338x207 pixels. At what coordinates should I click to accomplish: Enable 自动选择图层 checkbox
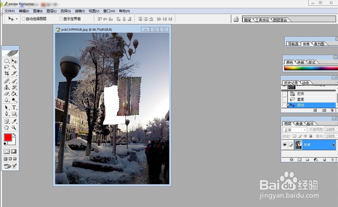[x=24, y=19]
